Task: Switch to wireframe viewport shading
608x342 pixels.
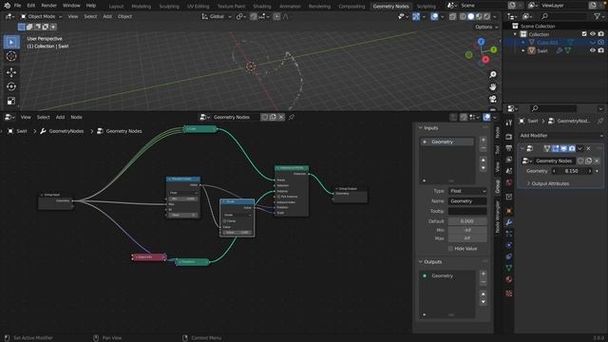Action: pyautogui.click(x=463, y=17)
